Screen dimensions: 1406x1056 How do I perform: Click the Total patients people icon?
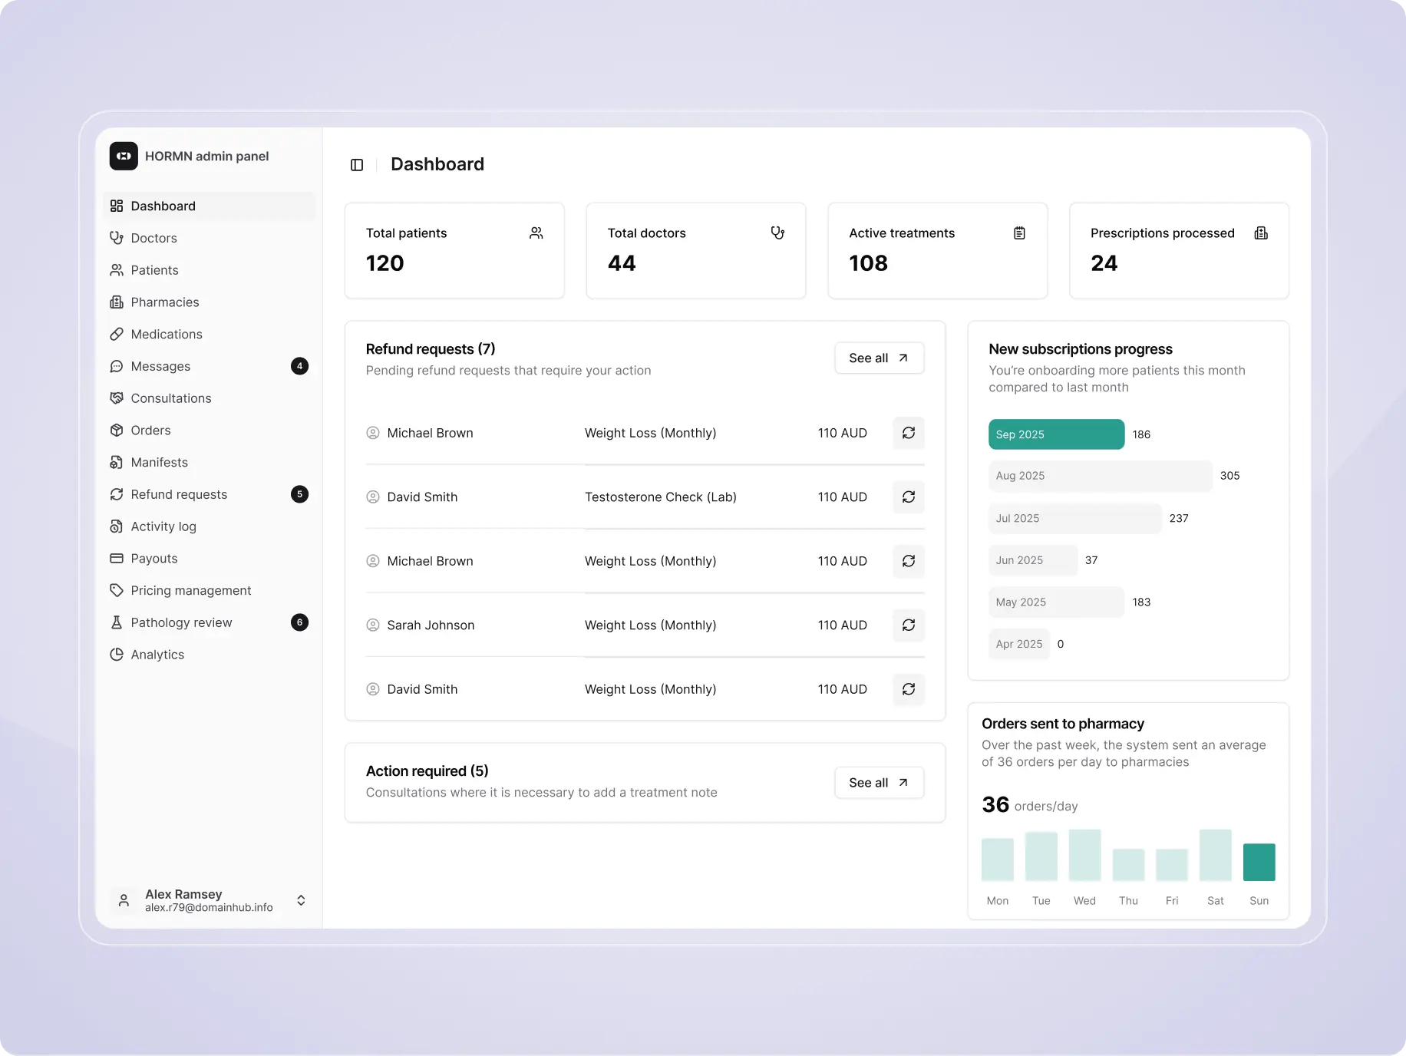tap(536, 233)
